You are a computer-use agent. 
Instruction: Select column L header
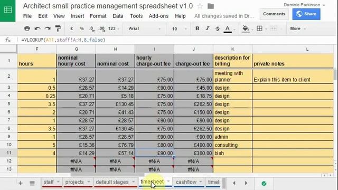(x=307, y=49)
